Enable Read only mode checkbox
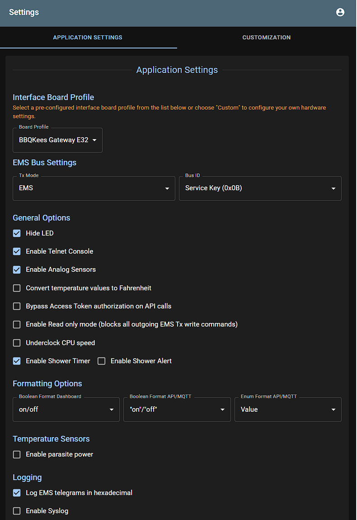This screenshot has width=357, height=520. point(17,324)
